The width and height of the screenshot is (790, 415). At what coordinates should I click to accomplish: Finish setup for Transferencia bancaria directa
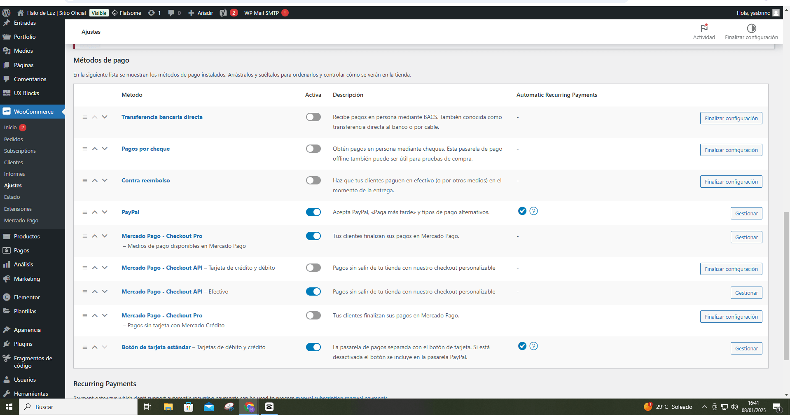(731, 118)
